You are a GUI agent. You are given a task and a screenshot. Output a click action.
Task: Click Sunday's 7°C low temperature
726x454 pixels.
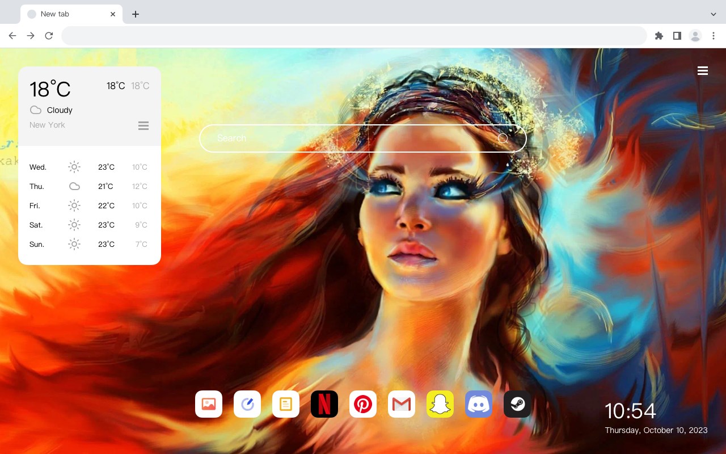pos(141,245)
